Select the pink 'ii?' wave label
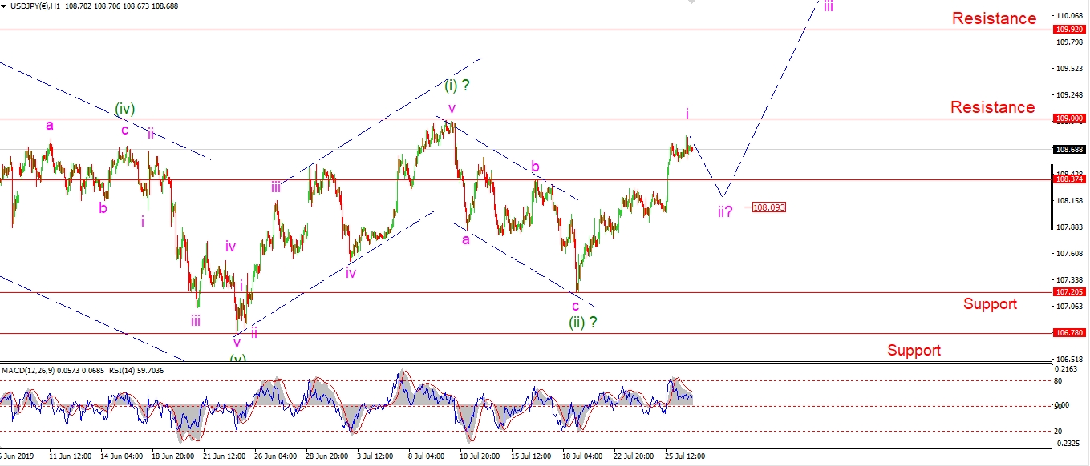Screen dimensions: 1090x466 pos(725,212)
